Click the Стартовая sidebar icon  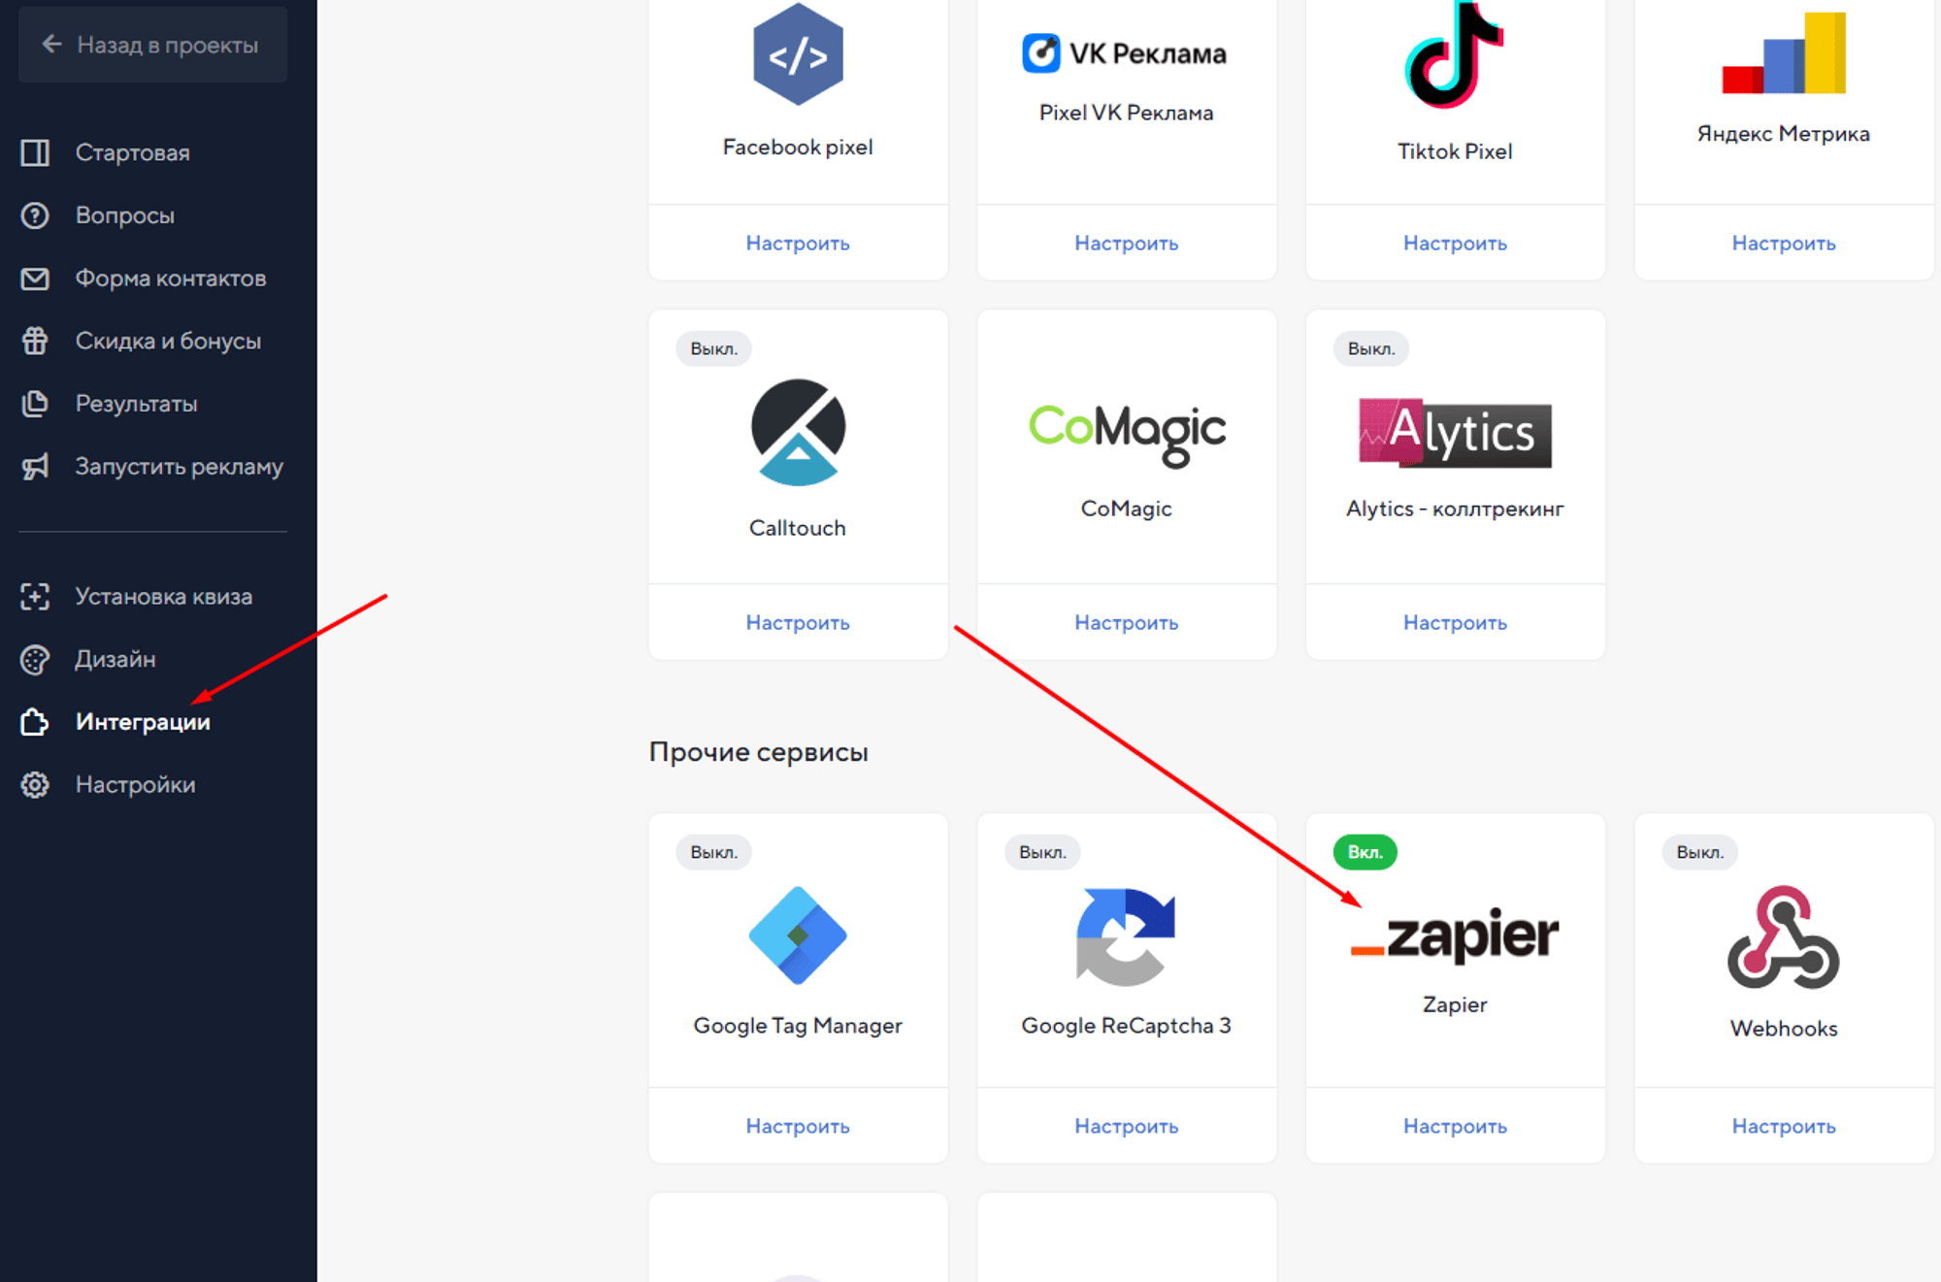(x=35, y=152)
